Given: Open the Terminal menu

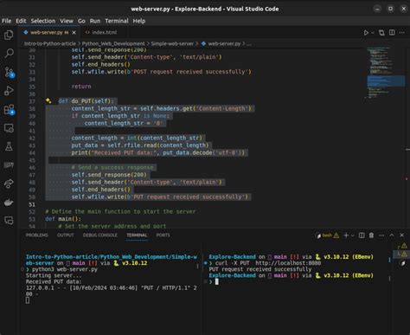Looking at the screenshot, I should pyautogui.click(x=117, y=21).
